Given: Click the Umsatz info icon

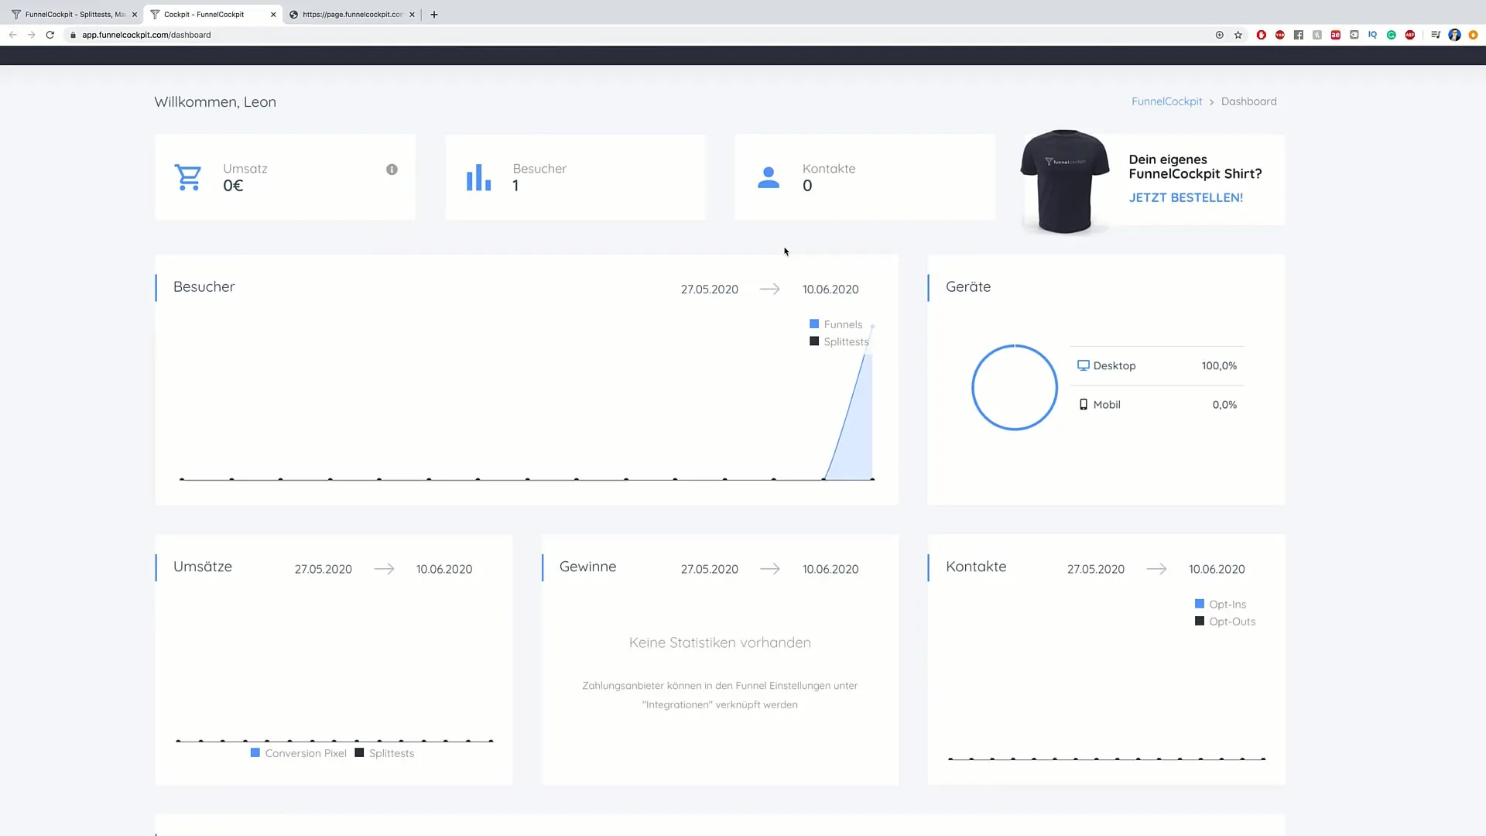Looking at the screenshot, I should click(392, 170).
